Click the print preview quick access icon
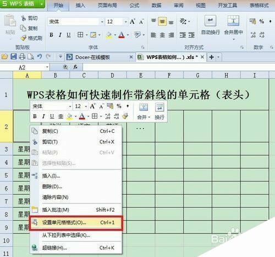The height and width of the screenshot is (257, 275). pos(31,57)
